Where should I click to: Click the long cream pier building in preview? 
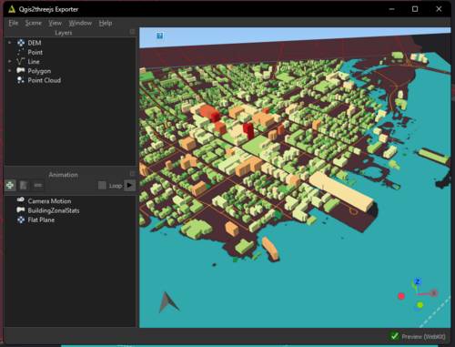341,190
